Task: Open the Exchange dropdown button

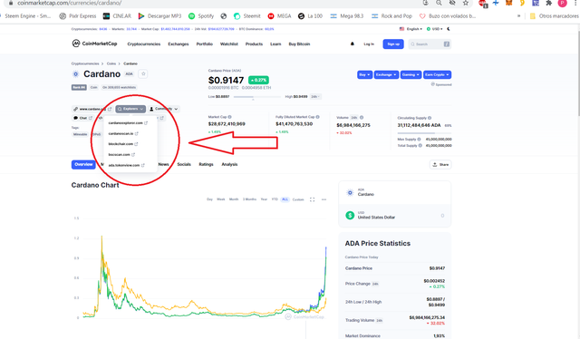Action: 386,74
